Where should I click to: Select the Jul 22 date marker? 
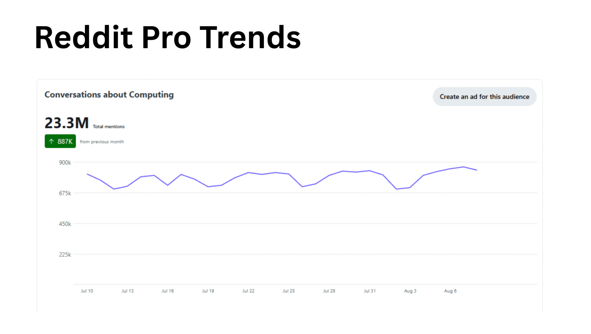click(248, 291)
